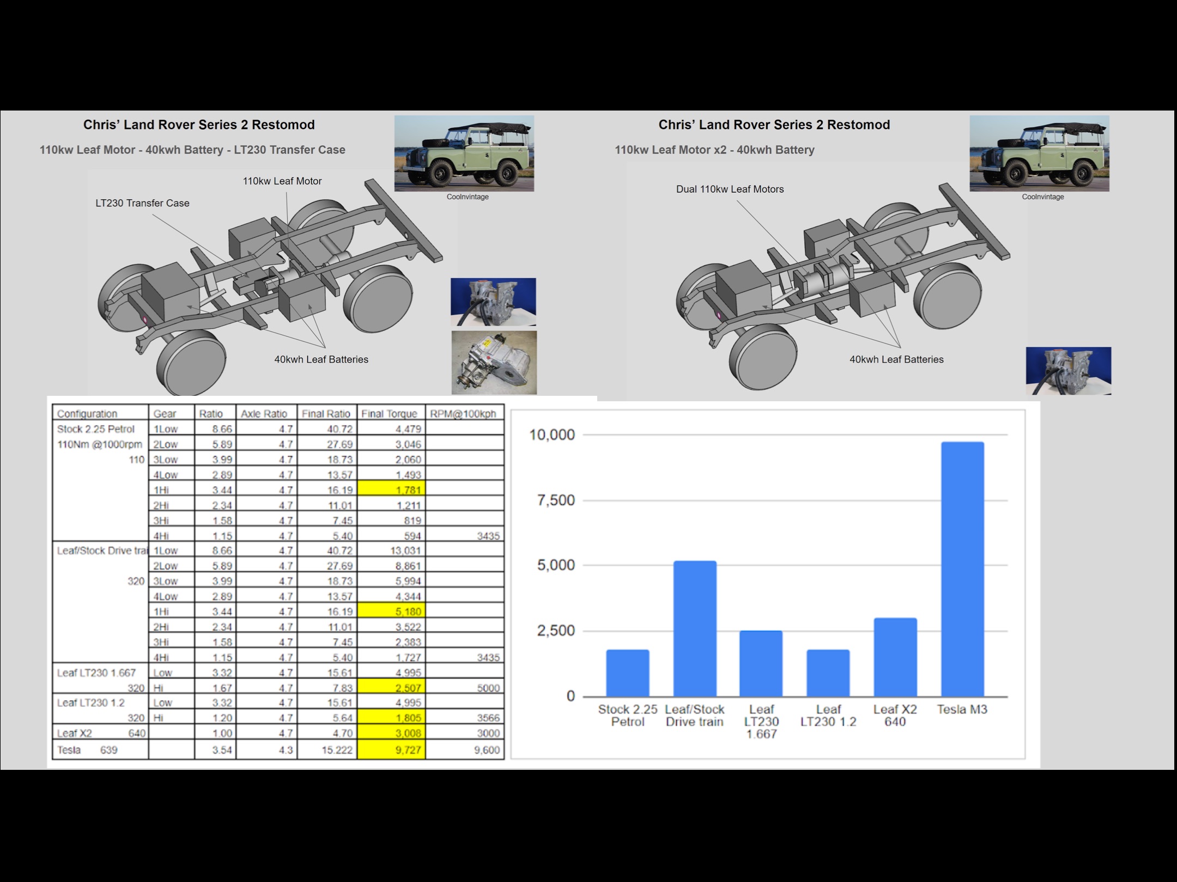1177x882 pixels.
Task: Click the 40kwh Leaf Batteries label on left
Action: (x=321, y=359)
